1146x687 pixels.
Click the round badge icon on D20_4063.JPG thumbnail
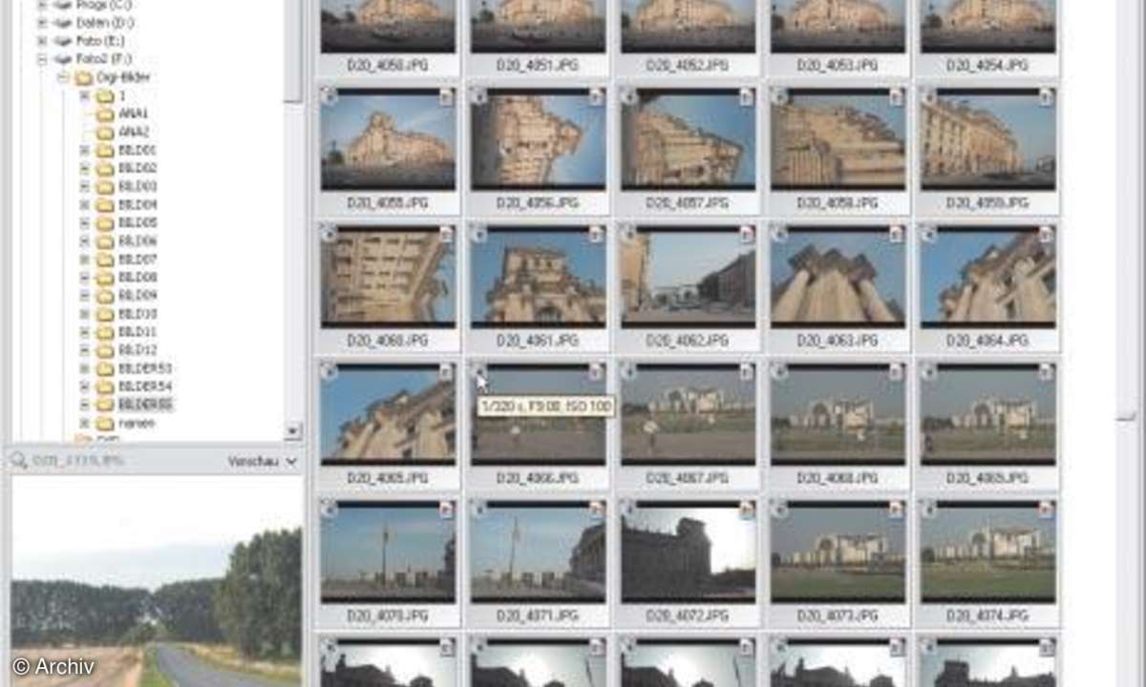click(x=779, y=234)
